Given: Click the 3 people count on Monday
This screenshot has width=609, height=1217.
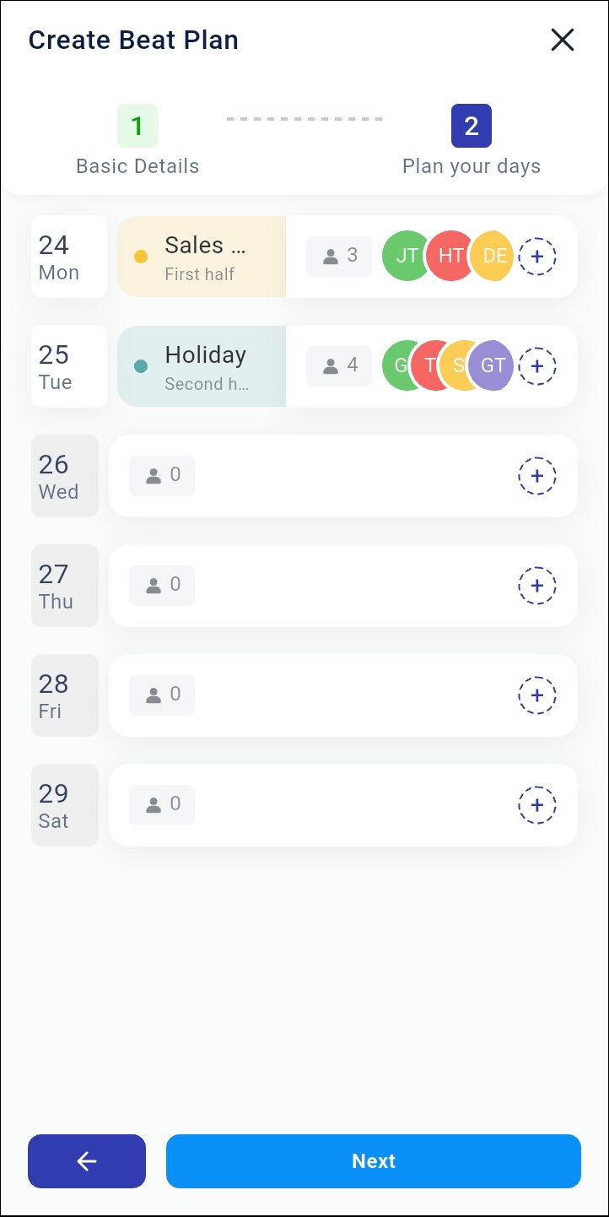Looking at the screenshot, I should (339, 256).
